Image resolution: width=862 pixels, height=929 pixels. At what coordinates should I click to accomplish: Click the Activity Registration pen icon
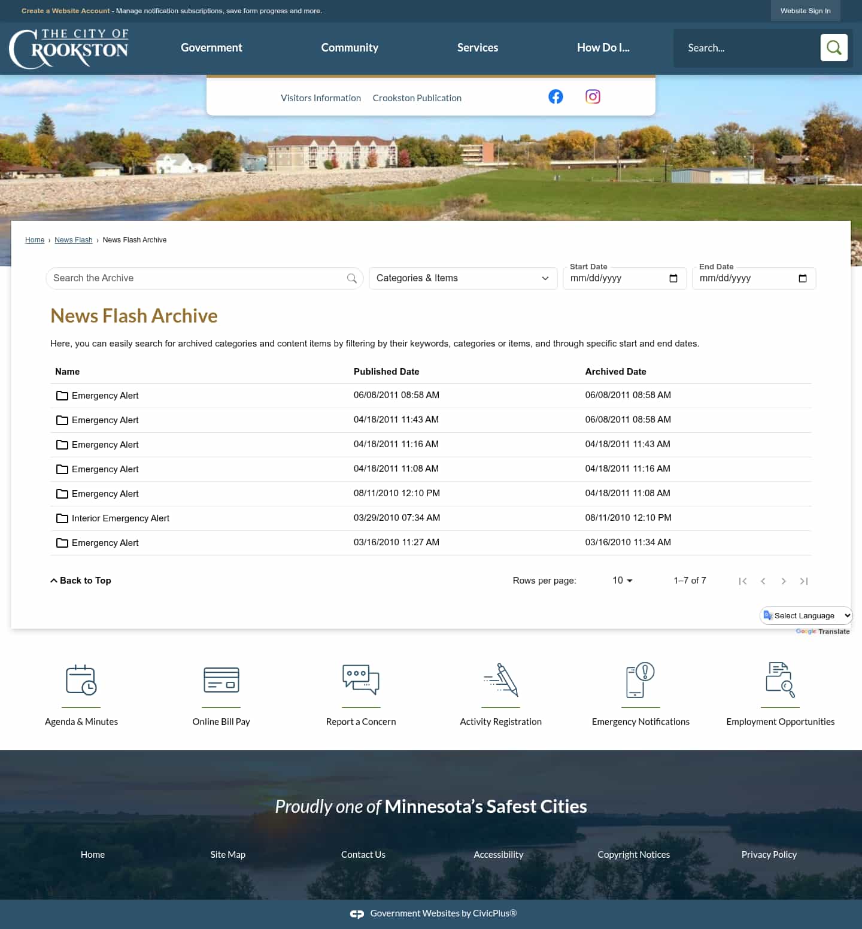[501, 679]
